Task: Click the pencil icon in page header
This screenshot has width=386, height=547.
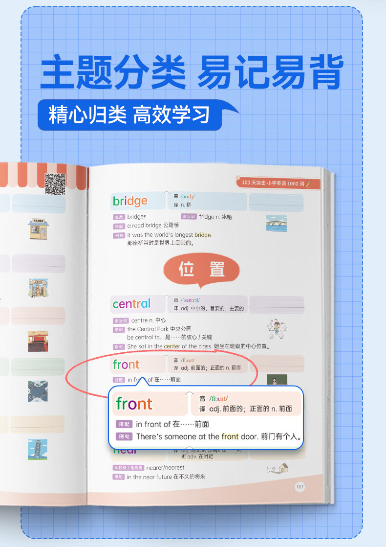Action: [x=308, y=183]
